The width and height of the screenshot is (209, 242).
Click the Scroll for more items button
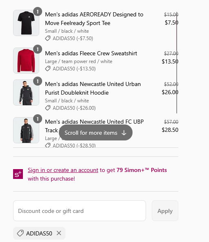pyautogui.click(x=96, y=133)
